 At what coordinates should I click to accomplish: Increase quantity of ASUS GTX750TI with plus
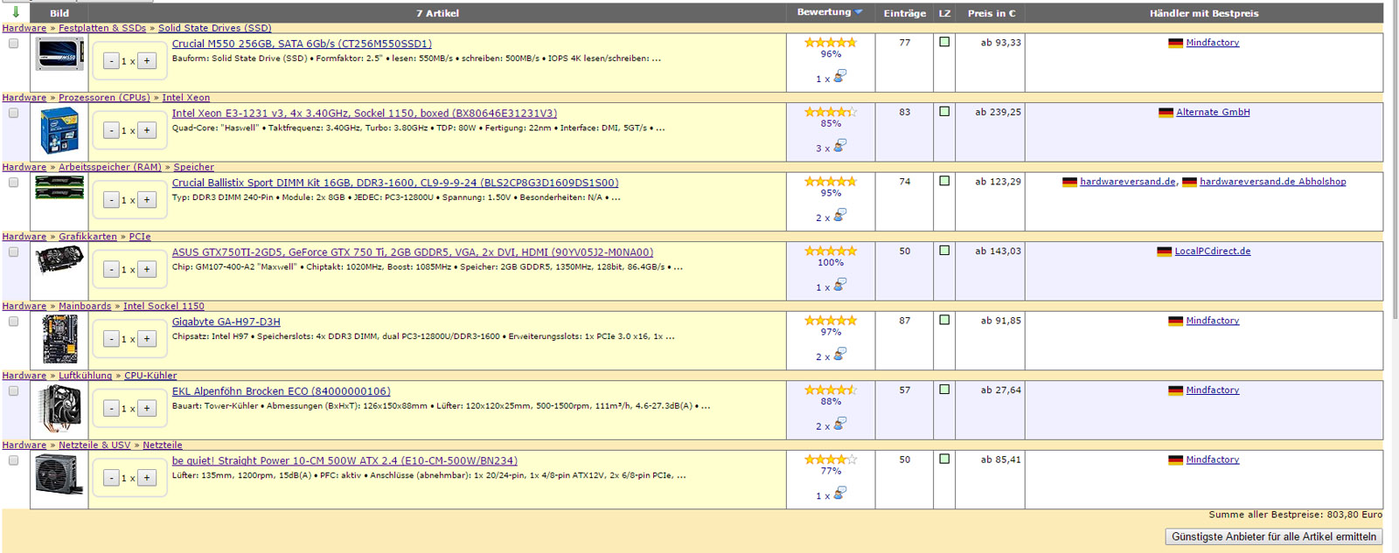coord(147,269)
